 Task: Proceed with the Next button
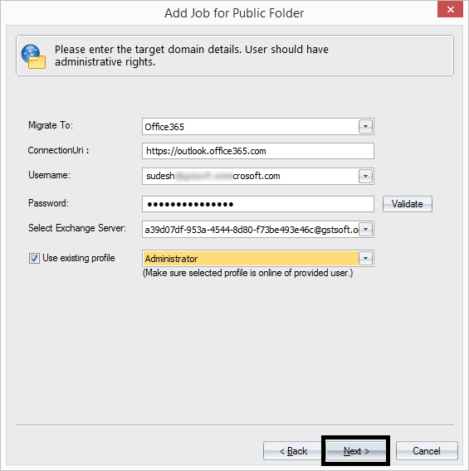(356, 450)
